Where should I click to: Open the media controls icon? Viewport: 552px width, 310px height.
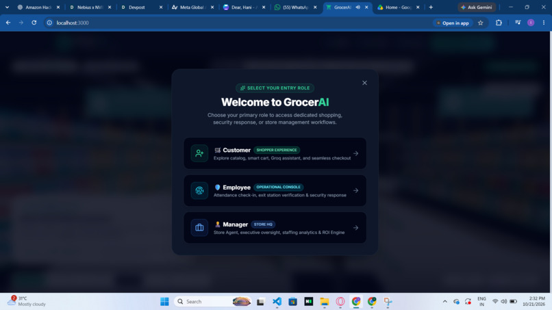tap(518, 23)
